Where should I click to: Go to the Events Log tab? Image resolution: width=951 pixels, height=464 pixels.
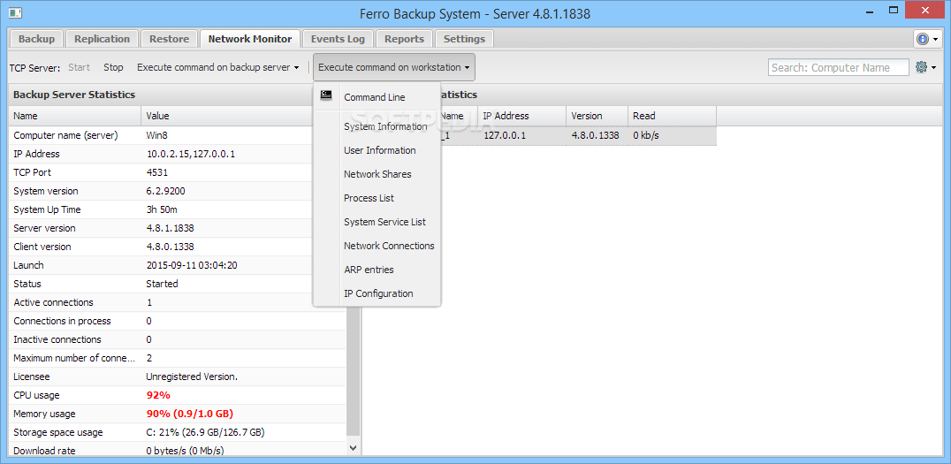pos(338,39)
